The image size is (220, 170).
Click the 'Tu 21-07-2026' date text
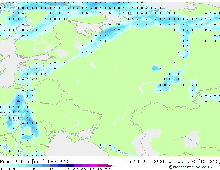(x=146, y=162)
